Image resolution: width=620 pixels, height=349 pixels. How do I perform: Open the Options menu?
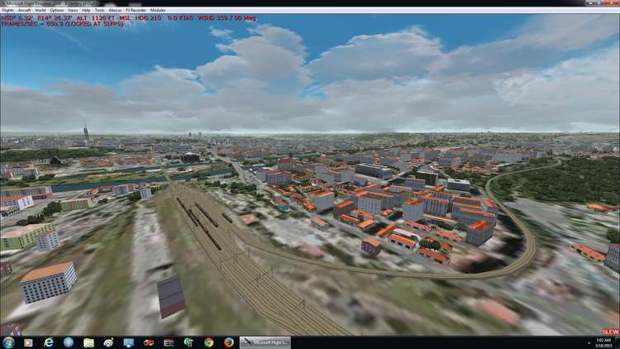point(57,10)
